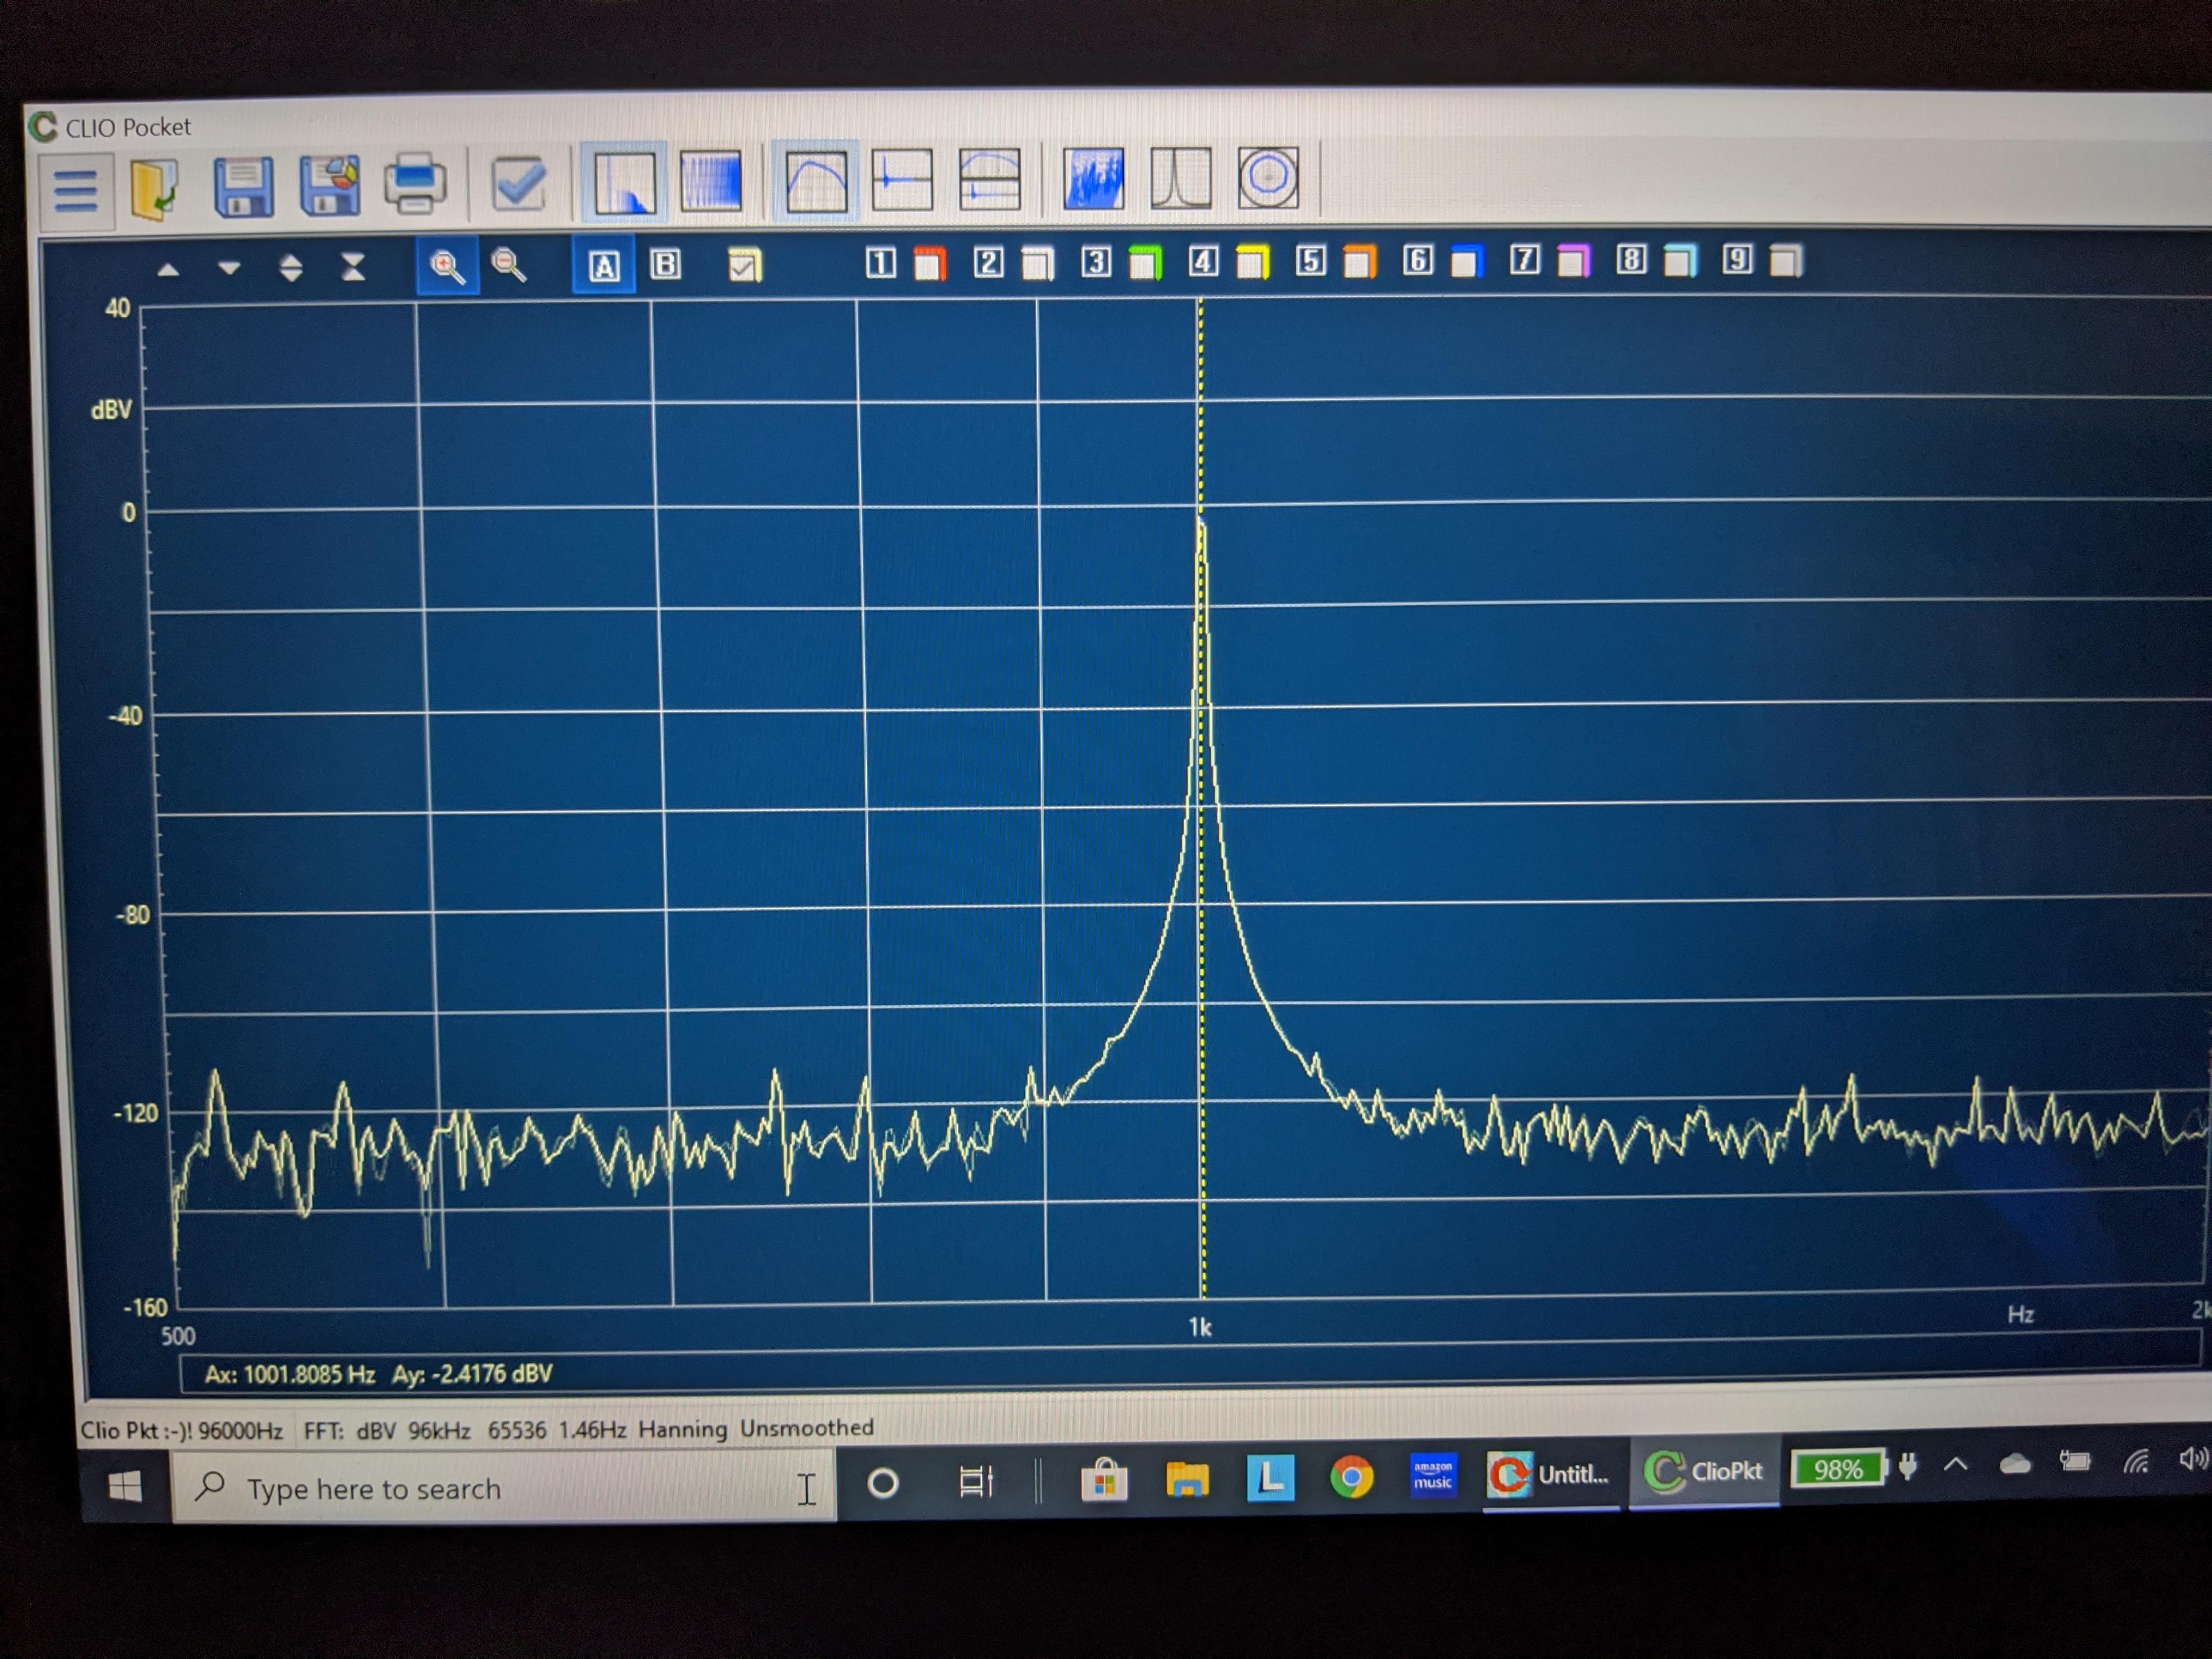Toggle blue overlay 6 visibility
This screenshot has height=1659, width=2212.
(x=1467, y=261)
